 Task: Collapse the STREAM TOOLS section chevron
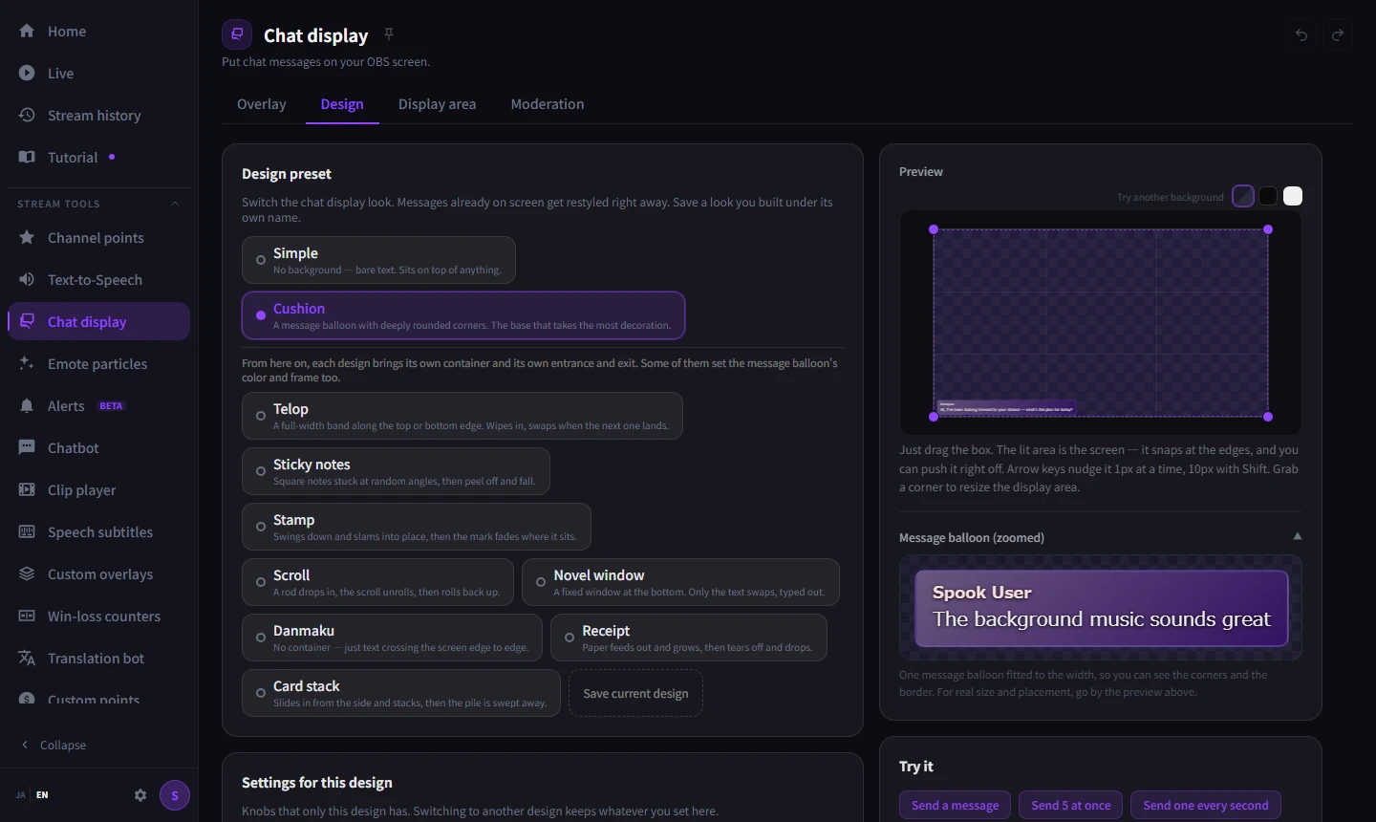(175, 204)
